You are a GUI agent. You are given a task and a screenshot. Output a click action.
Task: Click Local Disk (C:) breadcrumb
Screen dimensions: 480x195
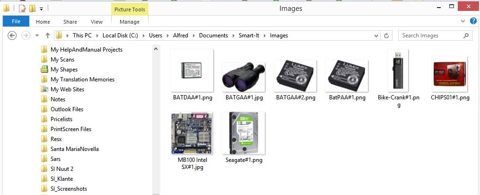120,35
